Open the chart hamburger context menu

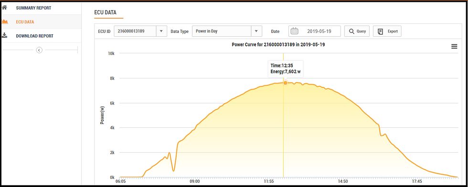point(454,47)
